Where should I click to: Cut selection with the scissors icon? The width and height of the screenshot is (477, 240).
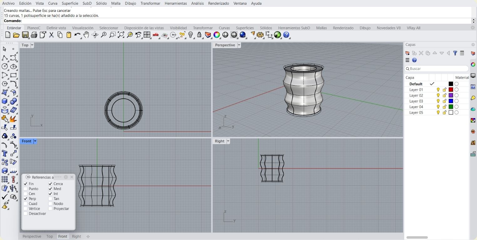[51, 35]
